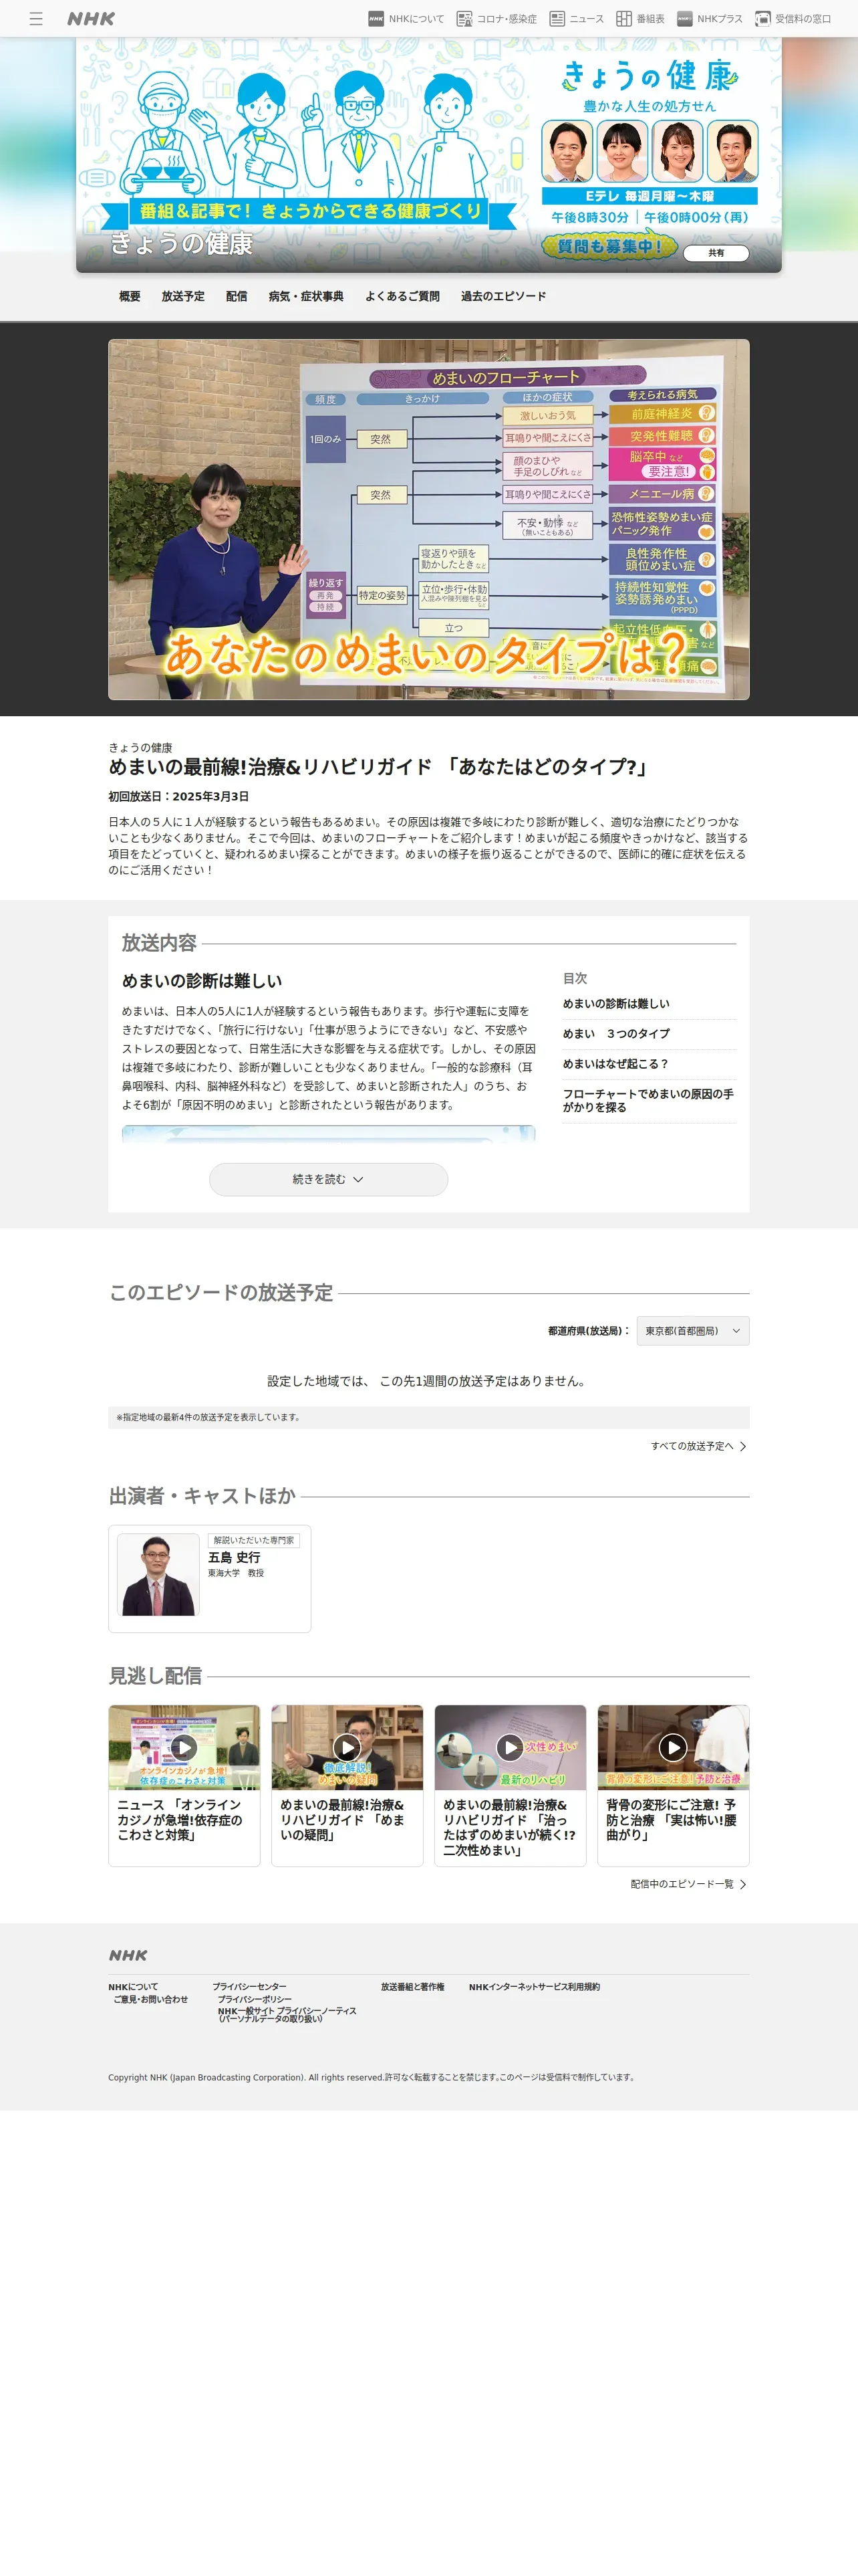The image size is (858, 2576).
Task: Click the 番組表 grid icon
Action: [x=624, y=19]
